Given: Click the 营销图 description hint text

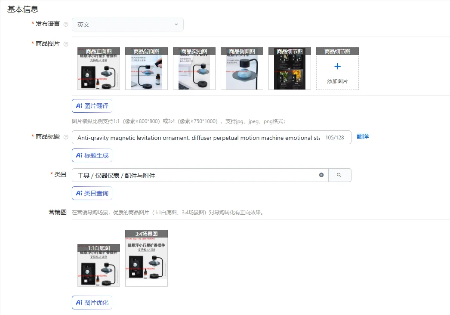Looking at the screenshot, I should pos(168,213).
